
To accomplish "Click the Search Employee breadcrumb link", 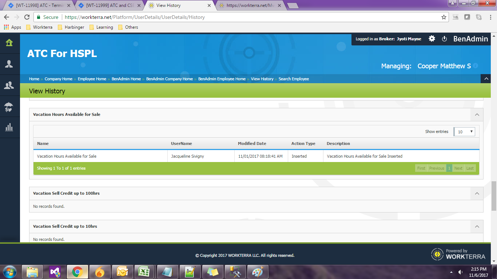I will pyautogui.click(x=294, y=79).
